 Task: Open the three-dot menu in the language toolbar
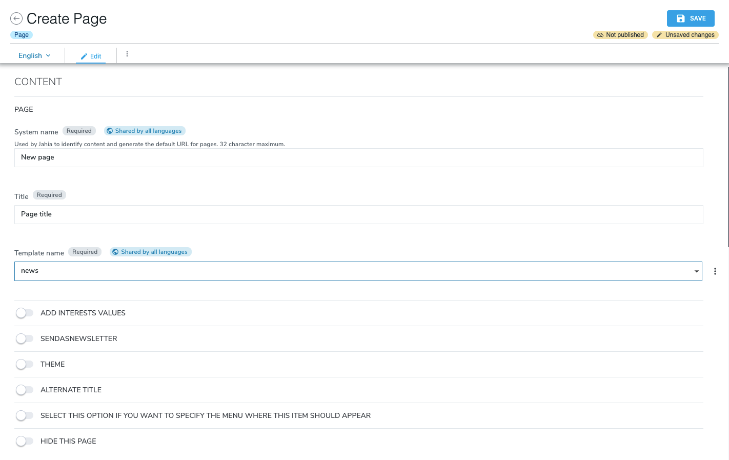127,53
